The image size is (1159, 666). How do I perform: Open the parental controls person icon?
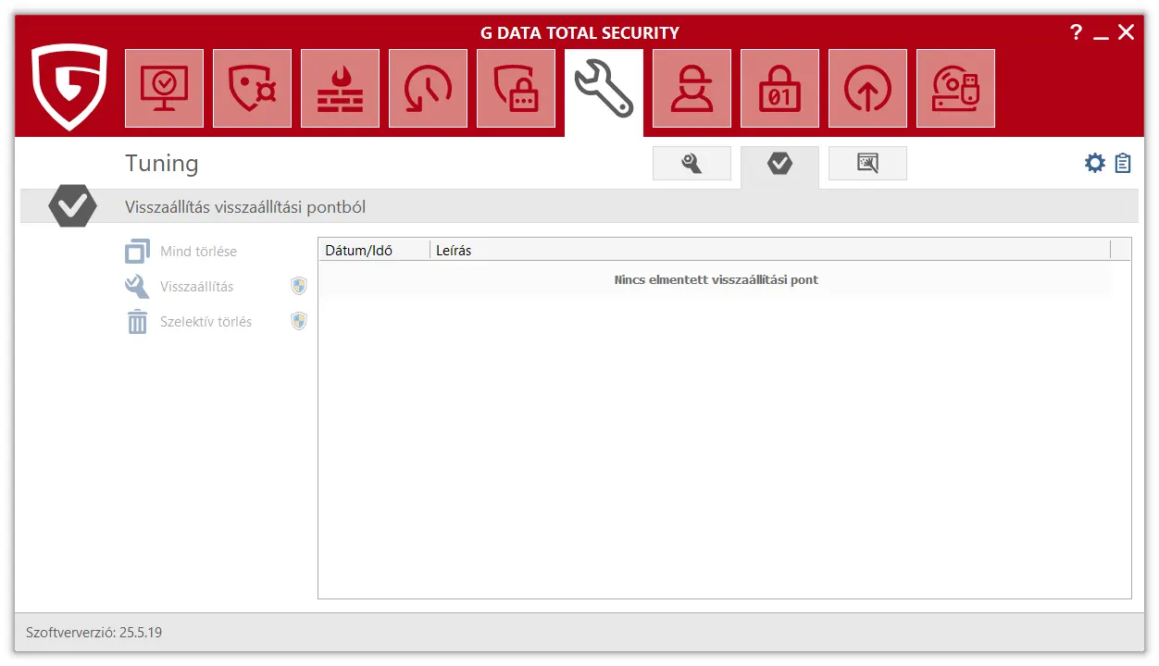coord(692,89)
